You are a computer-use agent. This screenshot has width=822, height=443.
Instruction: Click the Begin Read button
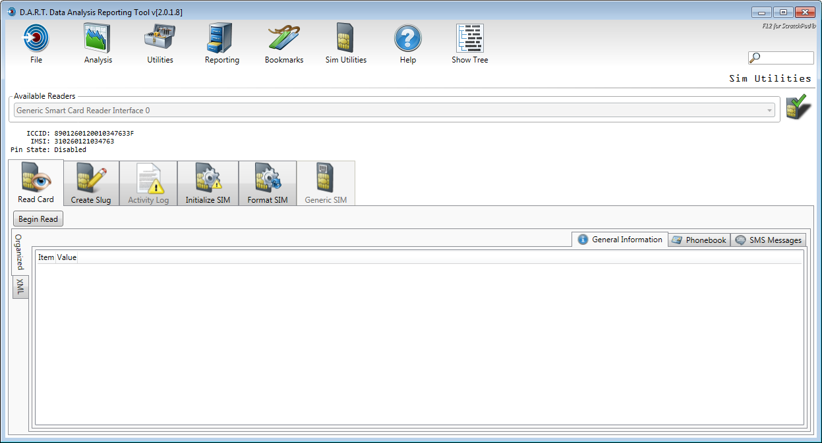38,219
